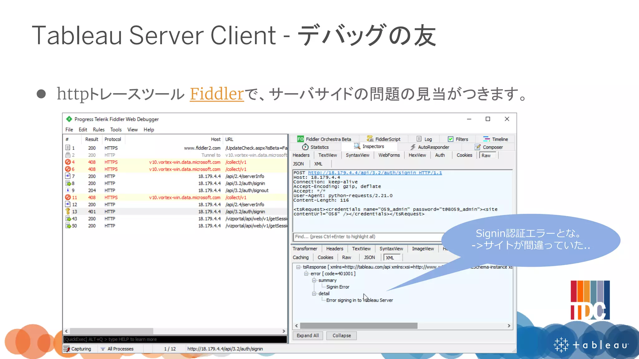Viewport: 639px width, 359px height.
Task: Click the response scrollbar right arrow
Action: (509, 326)
